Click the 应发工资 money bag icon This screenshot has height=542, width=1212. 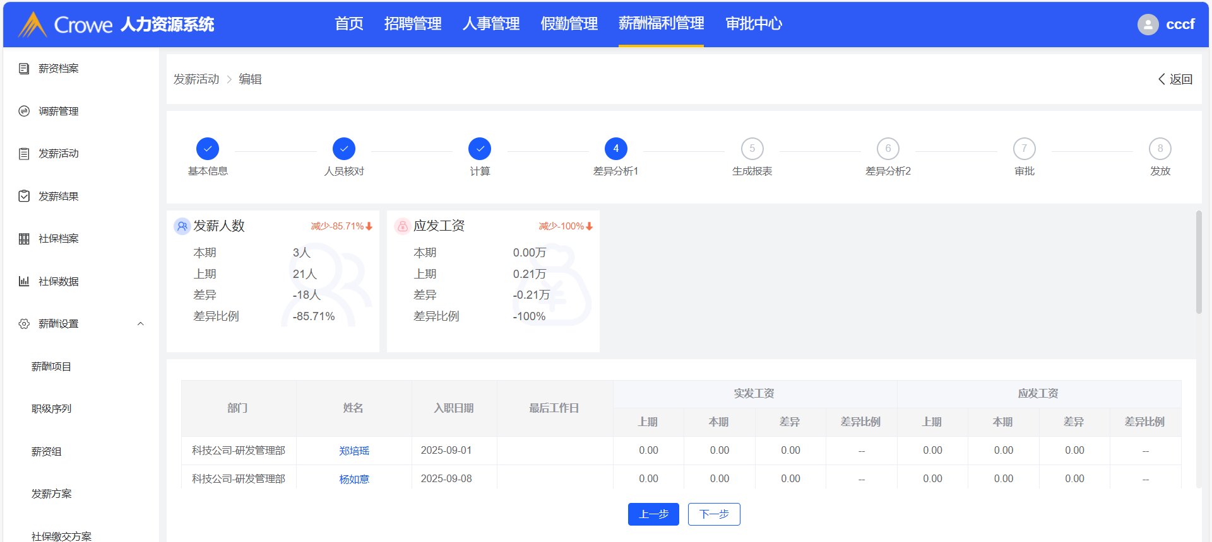[402, 226]
